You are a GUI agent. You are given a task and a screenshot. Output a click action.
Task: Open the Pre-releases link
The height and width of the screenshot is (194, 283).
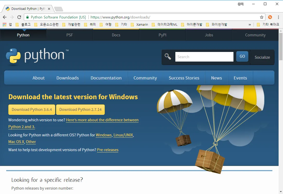[x=108, y=150]
